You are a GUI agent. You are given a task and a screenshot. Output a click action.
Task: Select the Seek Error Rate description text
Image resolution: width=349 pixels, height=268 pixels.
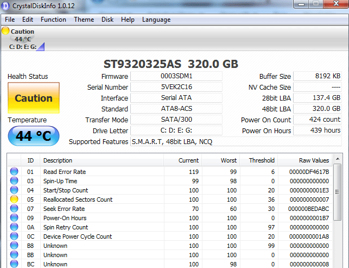click(x=64, y=209)
